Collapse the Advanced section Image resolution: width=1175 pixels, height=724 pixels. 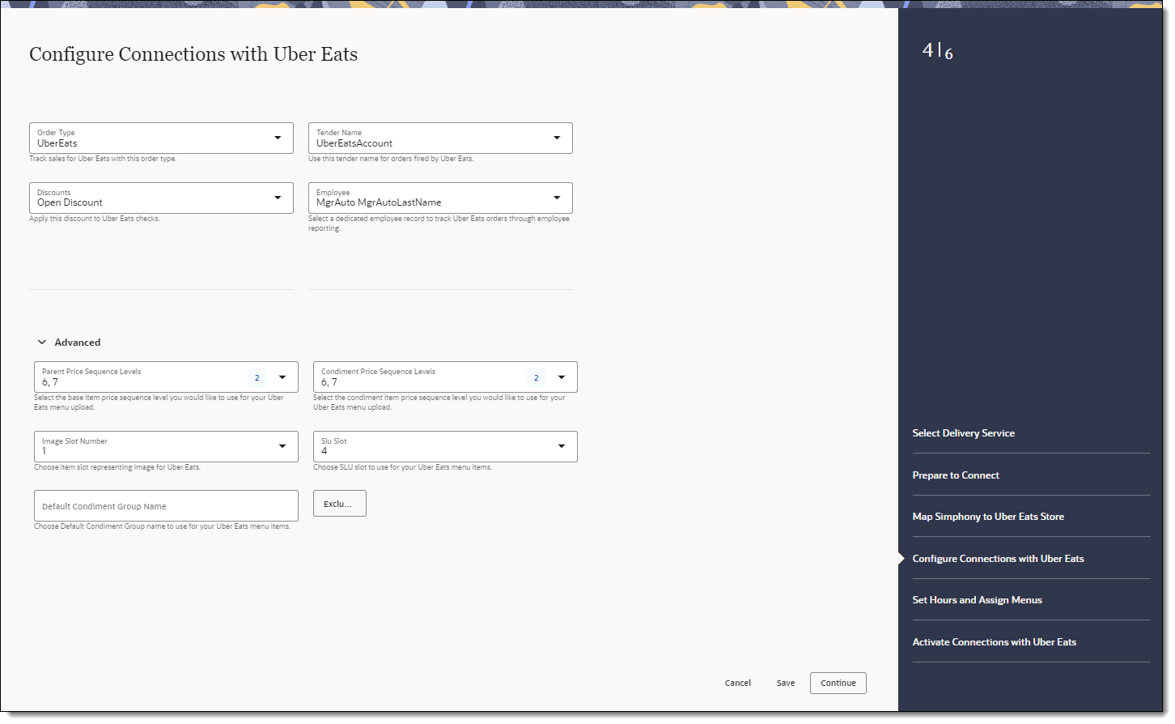69,343
